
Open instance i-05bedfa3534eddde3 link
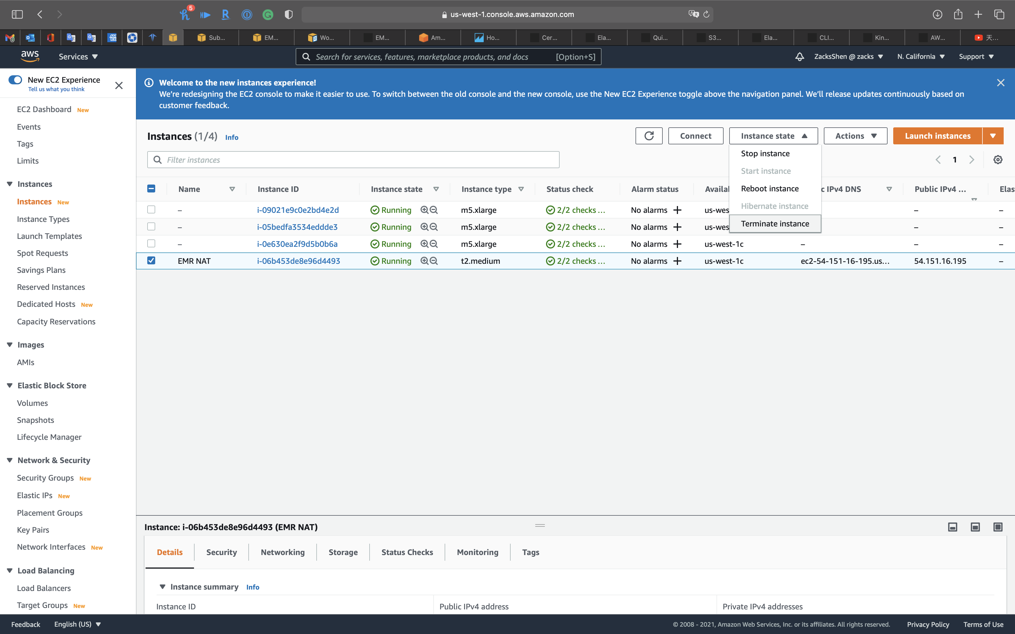[x=297, y=227]
